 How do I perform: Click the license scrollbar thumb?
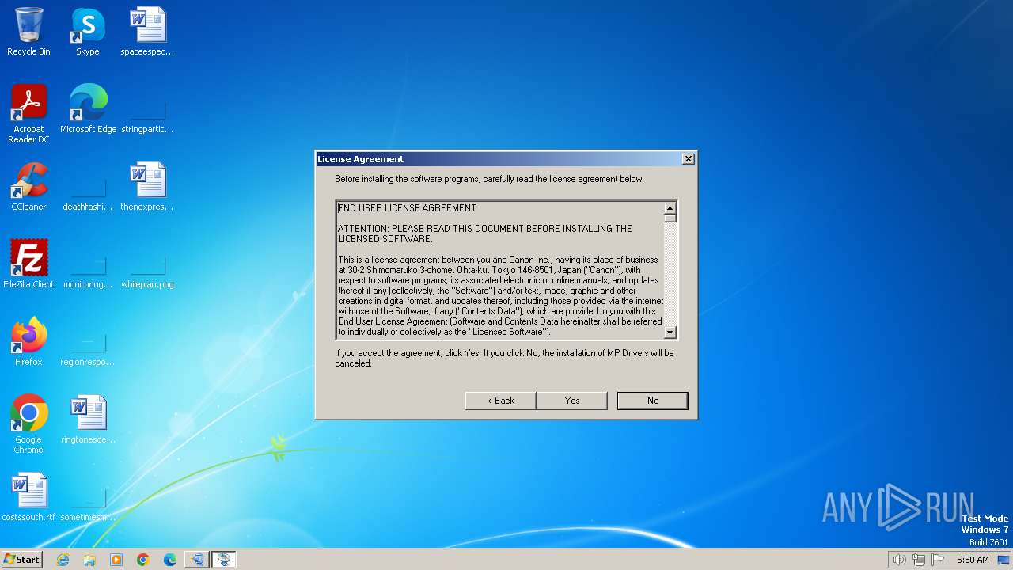pos(670,218)
